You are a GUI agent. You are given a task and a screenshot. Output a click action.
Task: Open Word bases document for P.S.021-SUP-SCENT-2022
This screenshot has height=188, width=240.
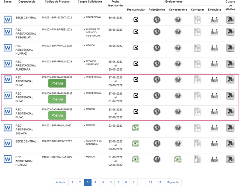(x=7, y=20)
